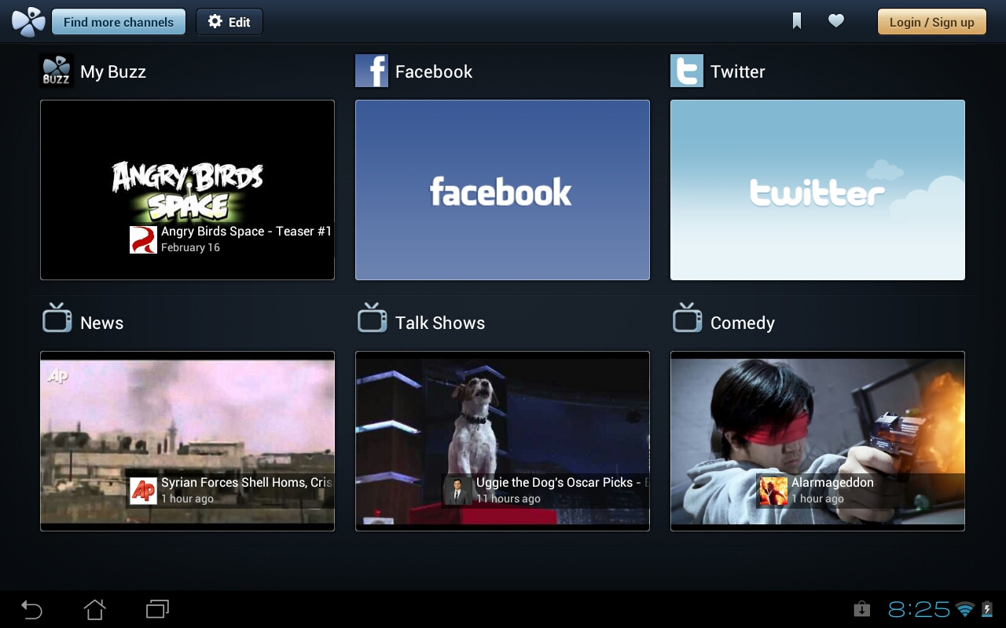Tap the app logo in top bar
Viewport: 1006px width, 628px height.
pyautogui.click(x=29, y=22)
